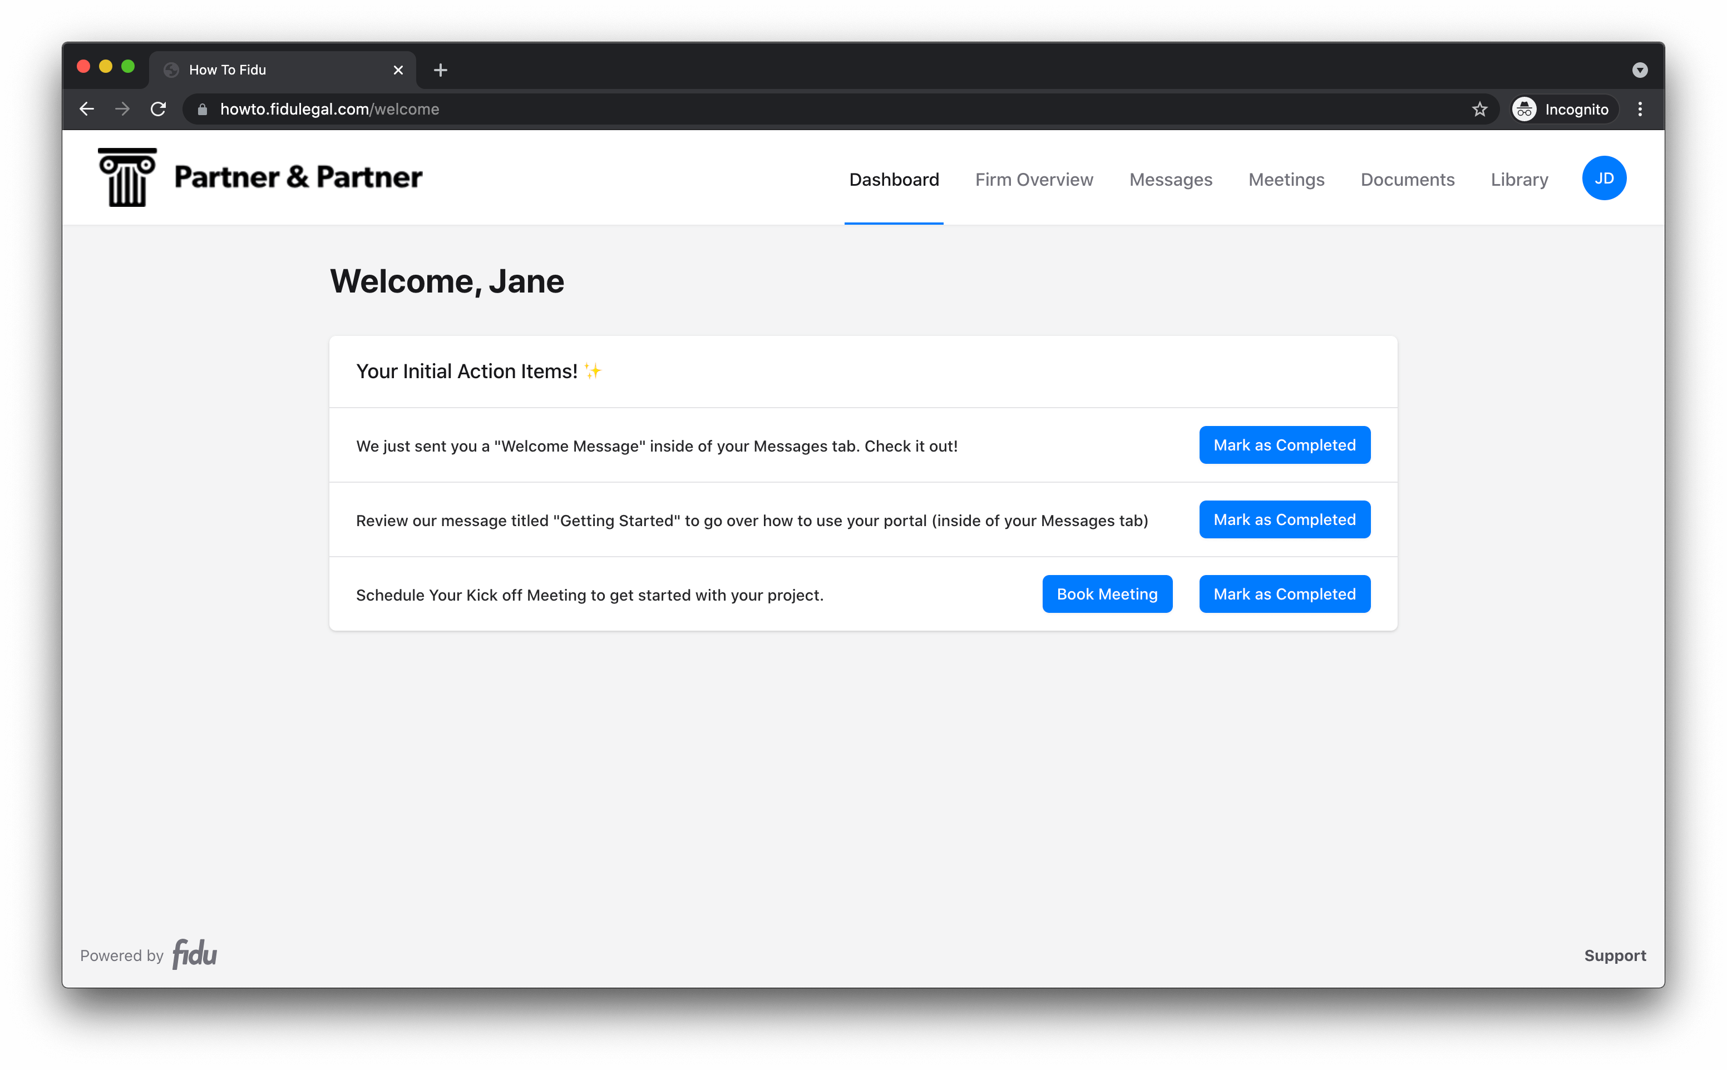Open a new tab with the plus icon
Viewport: 1727px width, 1070px height.
coord(440,70)
